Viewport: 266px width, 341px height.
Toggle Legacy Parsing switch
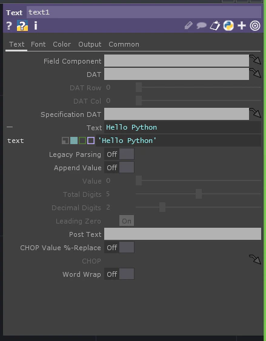coord(119,154)
